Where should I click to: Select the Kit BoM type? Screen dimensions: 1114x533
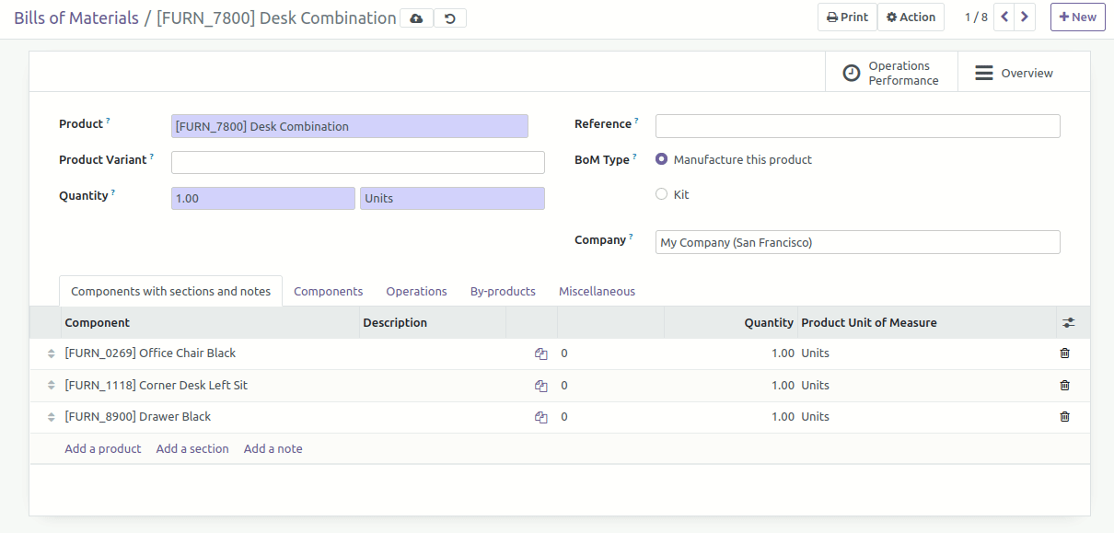pyautogui.click(x=662, y=194)
